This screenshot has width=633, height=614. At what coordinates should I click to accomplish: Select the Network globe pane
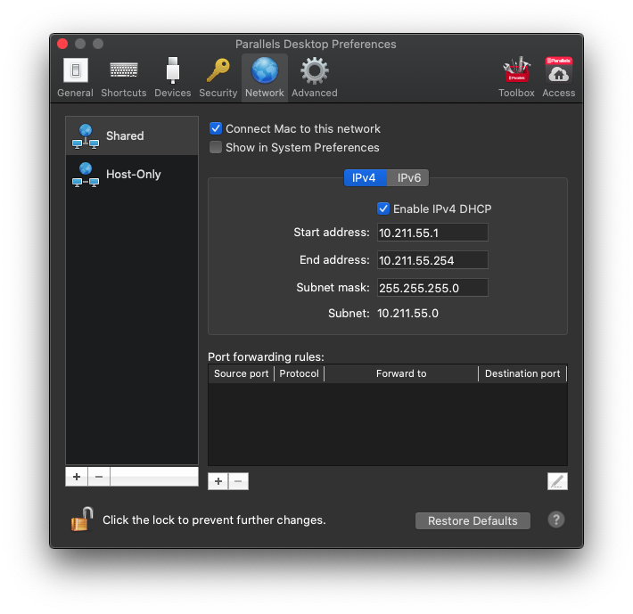[x=265, y=78]
